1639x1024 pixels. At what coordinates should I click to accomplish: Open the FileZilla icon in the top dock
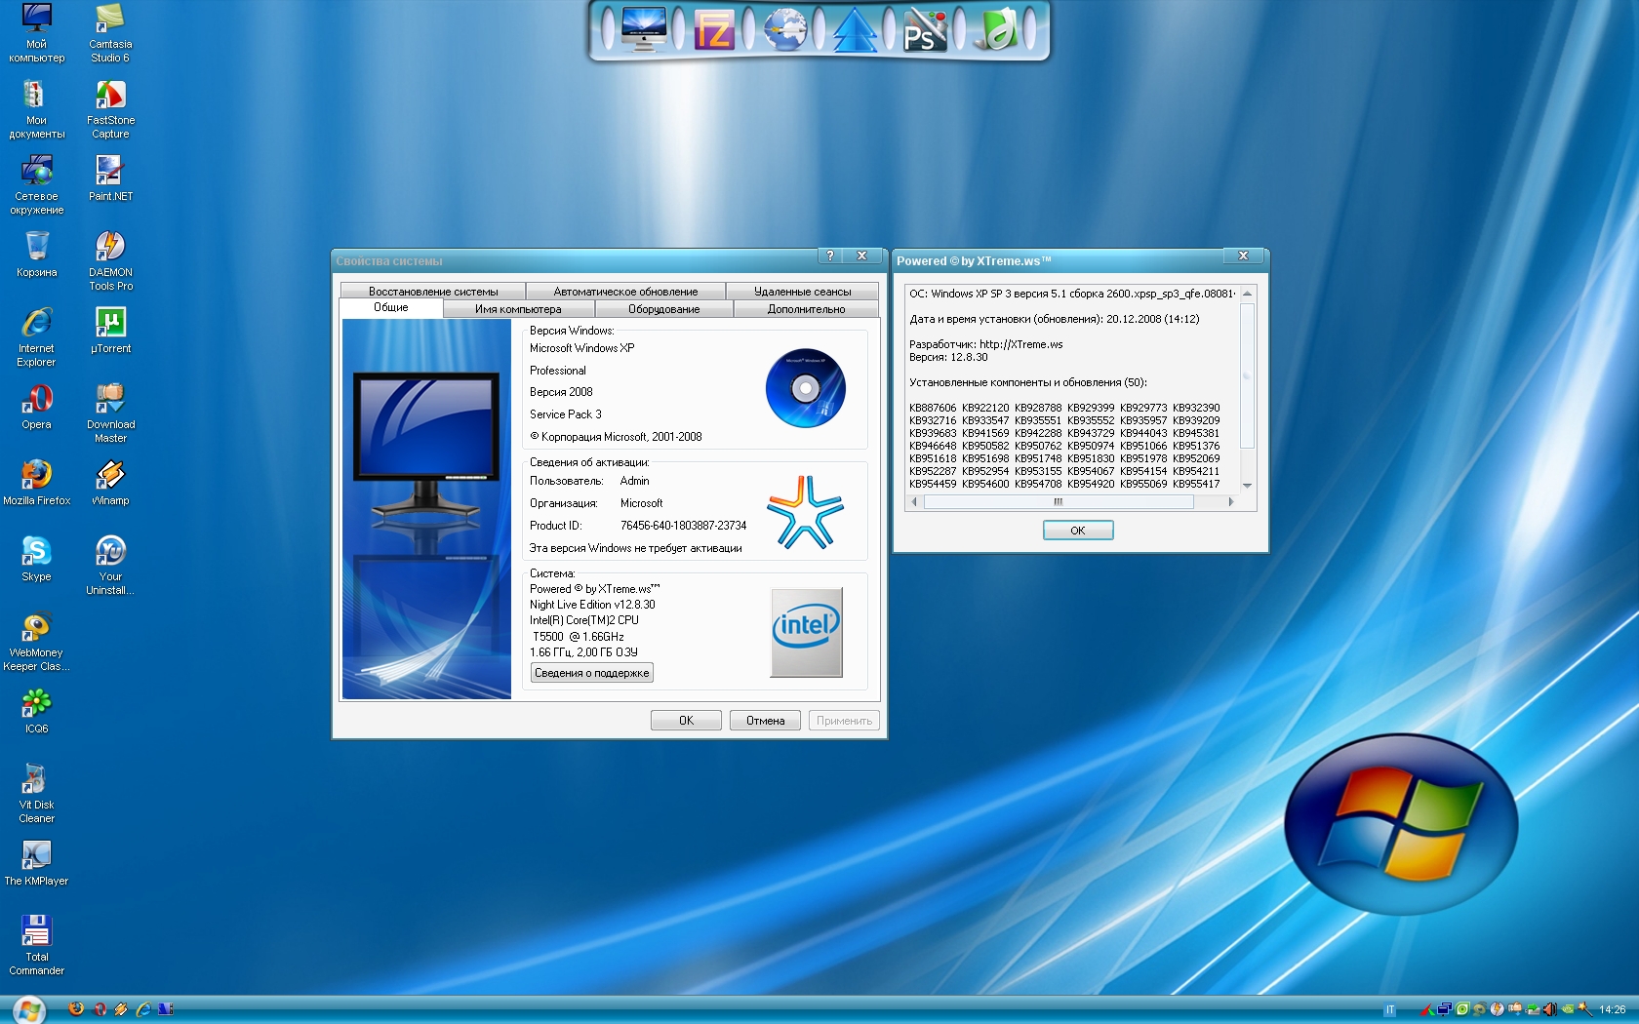pos(714,30)
